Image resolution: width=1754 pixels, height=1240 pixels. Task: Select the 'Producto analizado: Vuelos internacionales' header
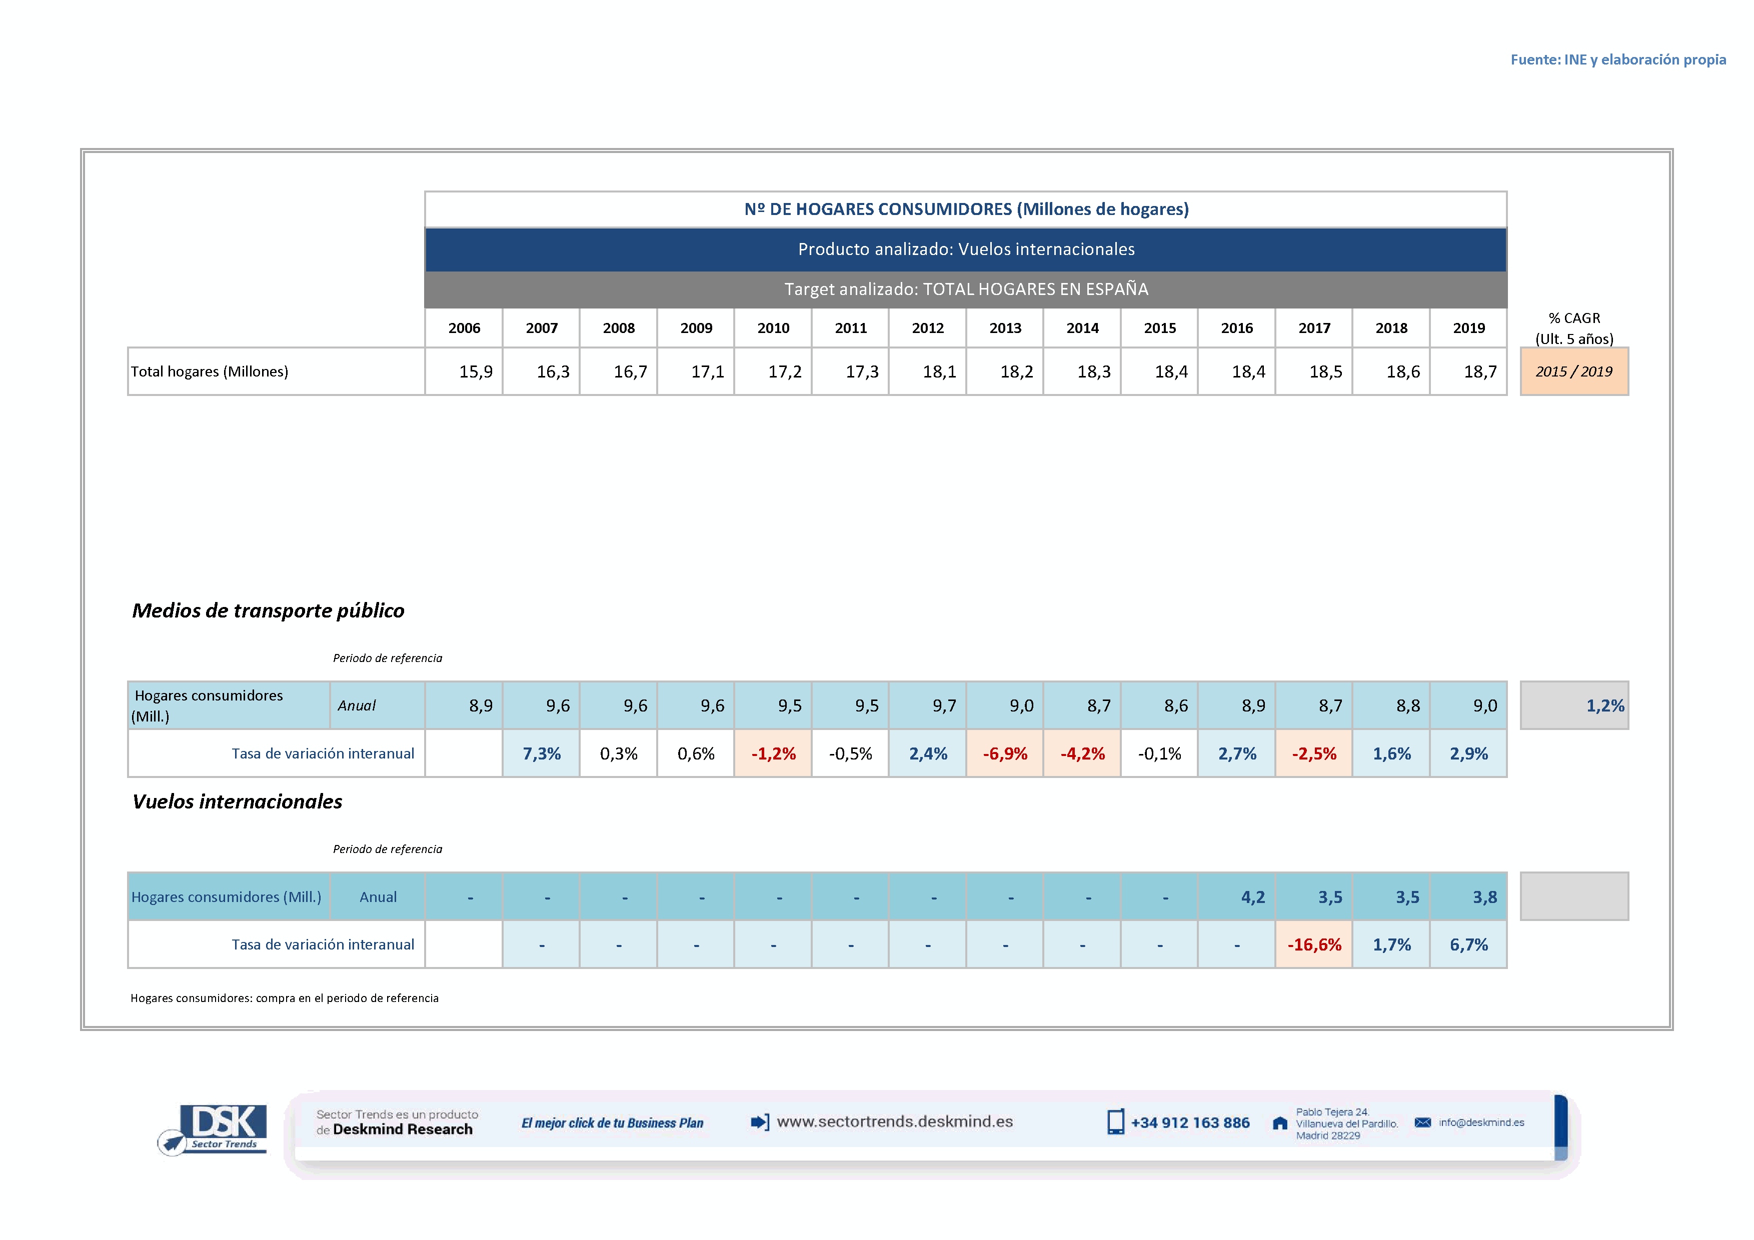pyautogui.click(x=966, y=249)
